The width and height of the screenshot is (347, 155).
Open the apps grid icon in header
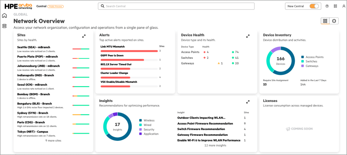point(335,6)
